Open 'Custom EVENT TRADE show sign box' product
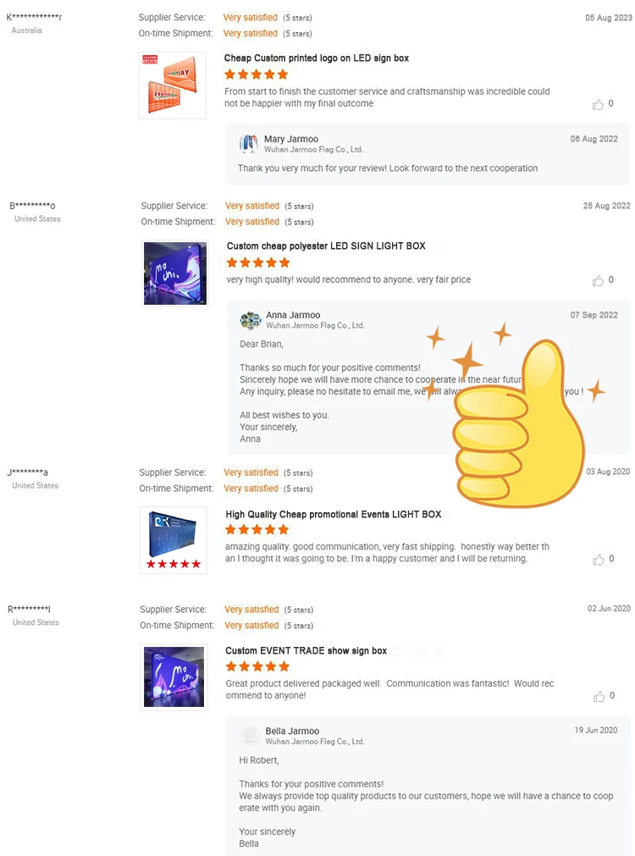Viewport: 635px width, 856px height. [306, 651]
